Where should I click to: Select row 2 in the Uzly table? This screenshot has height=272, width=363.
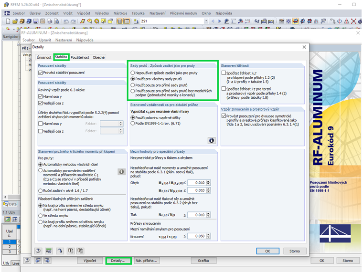[x=10, y=247]
